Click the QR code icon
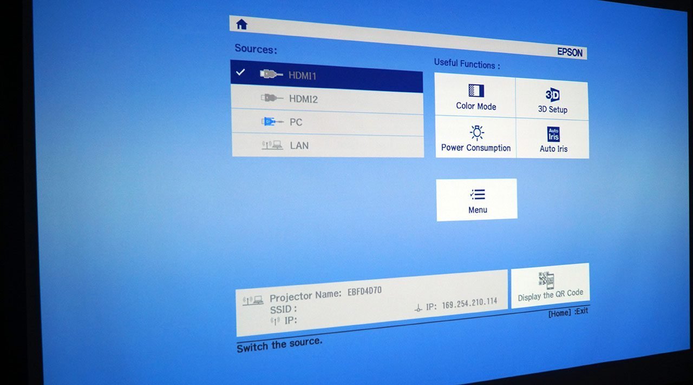 (546, 280)
